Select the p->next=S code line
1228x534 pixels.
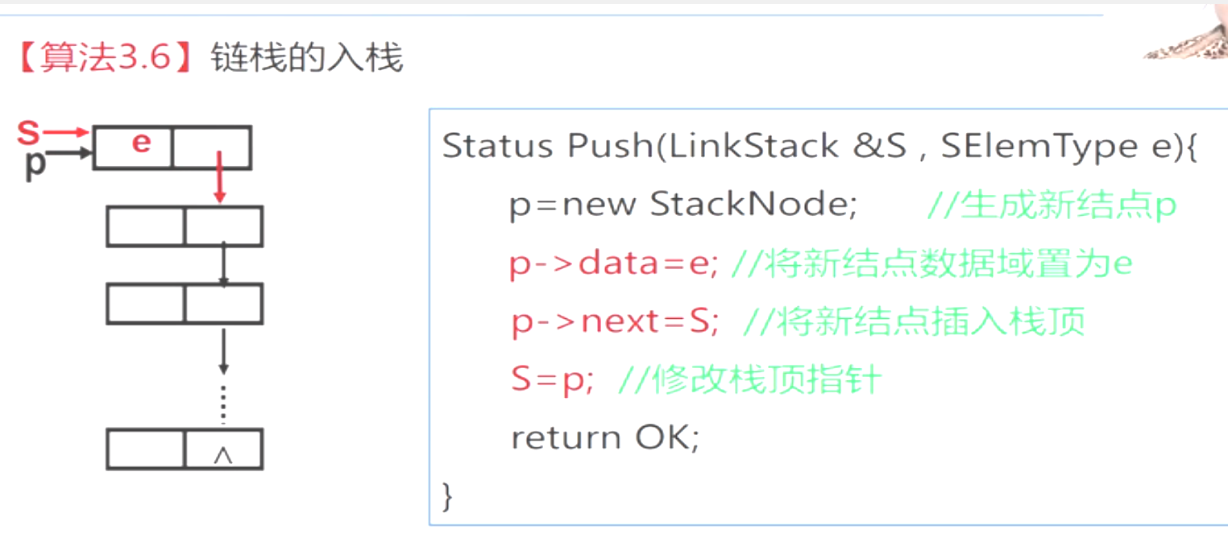point(615,322)
